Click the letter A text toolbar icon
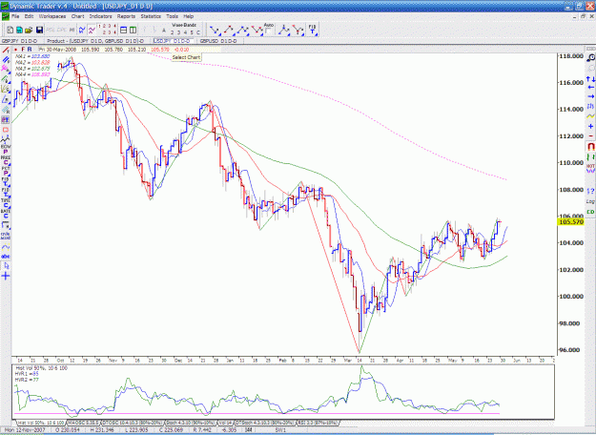This screenshot has height=435, width=596. pos(164,31)
